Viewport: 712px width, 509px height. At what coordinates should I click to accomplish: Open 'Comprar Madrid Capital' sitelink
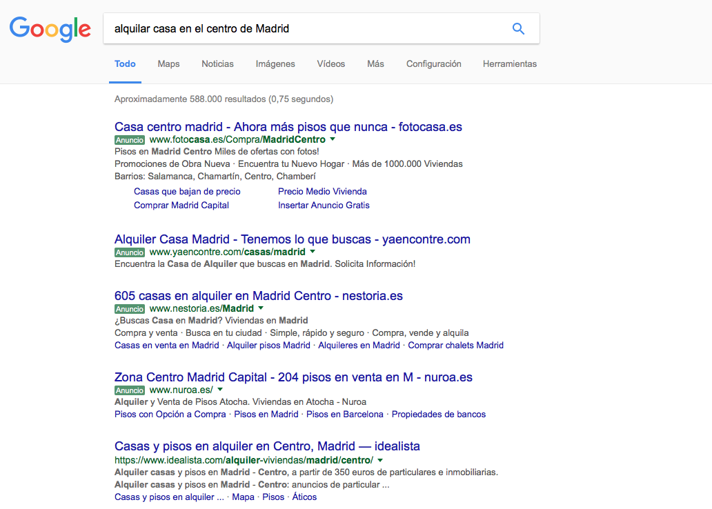tap(181, 206)
